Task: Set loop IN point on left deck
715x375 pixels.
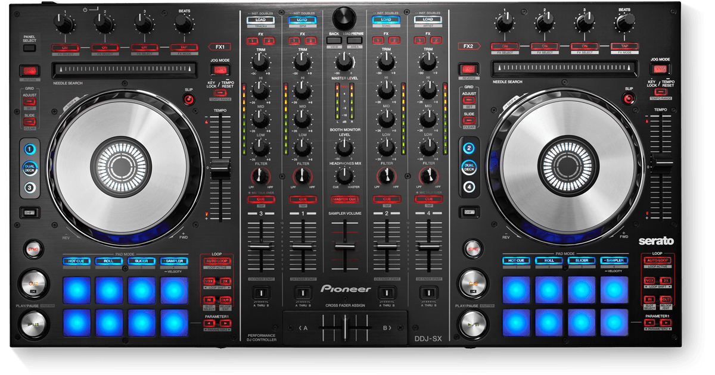Action: tap(209, 299)
